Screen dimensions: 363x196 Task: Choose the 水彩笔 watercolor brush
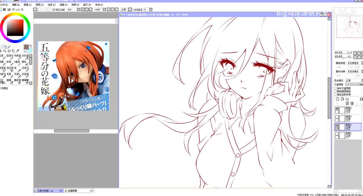25,57
